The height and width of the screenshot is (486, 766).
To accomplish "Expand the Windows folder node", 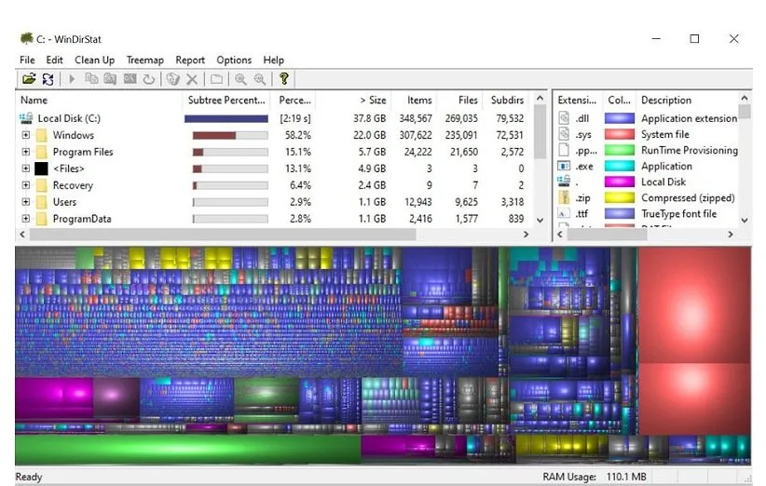I will [26, 135].
